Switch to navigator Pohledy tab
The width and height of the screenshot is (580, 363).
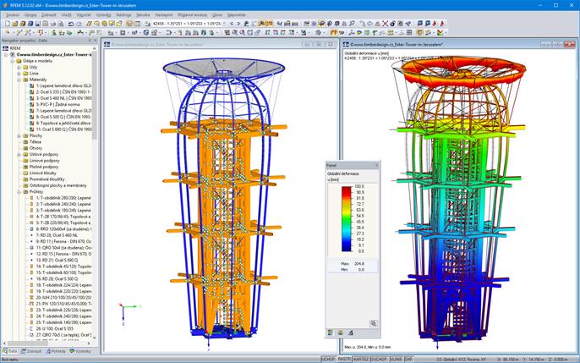(x=56, y=351)
